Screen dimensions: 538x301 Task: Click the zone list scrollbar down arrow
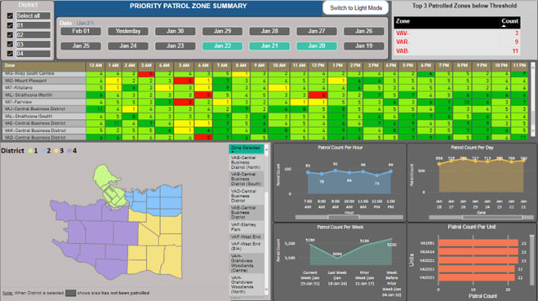coord(266,290)
